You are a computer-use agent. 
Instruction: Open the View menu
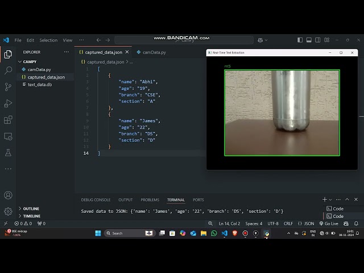click(68, 40)
